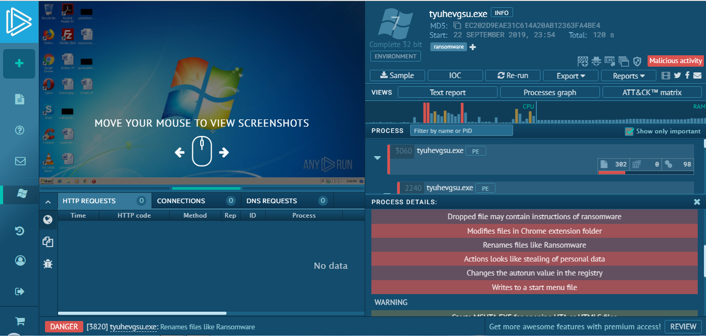Download the Sample
The height and width of the screenshot is (336, 706).
pyautogui.click(x=397, y=75)
